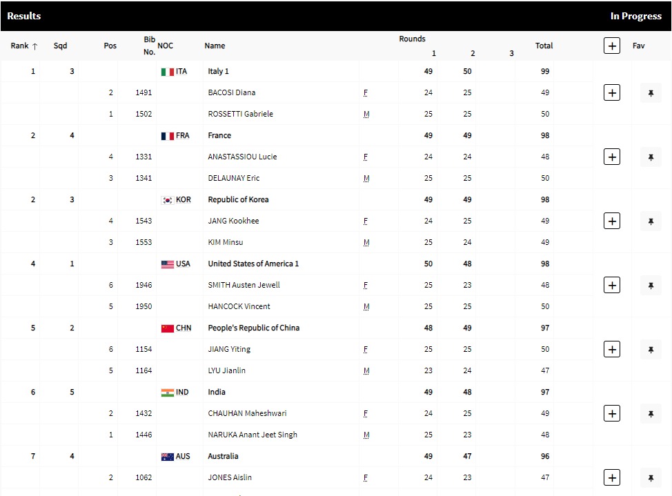Expand India result details
672x496 pixels.
[611, 413]
